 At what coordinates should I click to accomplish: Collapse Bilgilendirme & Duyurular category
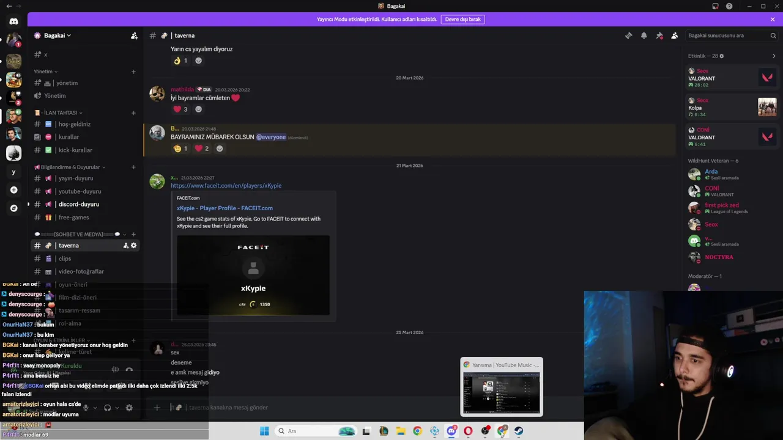70,167
